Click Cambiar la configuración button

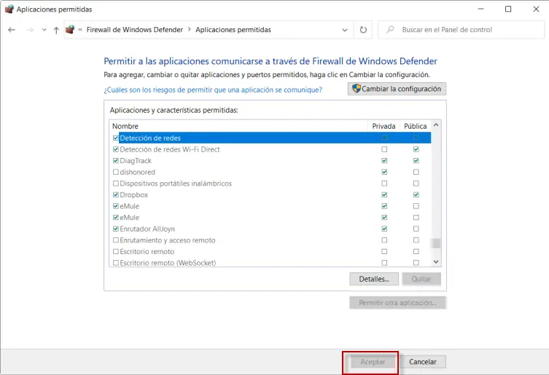coord(397,89)
